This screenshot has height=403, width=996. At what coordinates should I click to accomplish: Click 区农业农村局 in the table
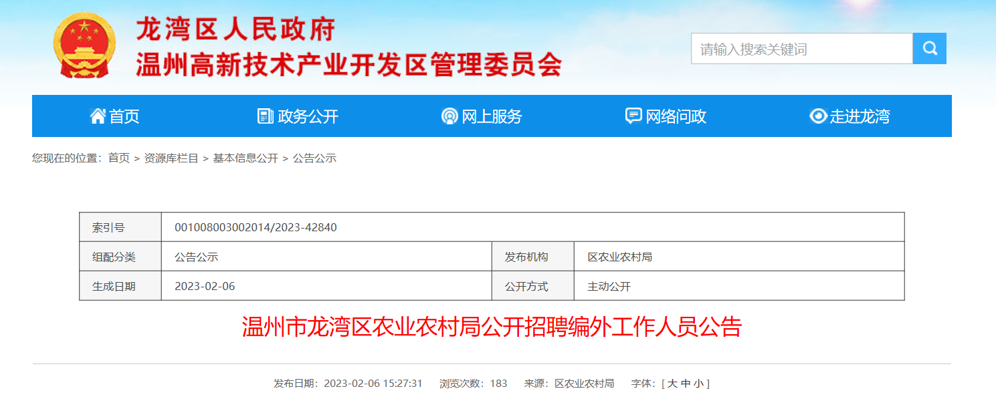pyautogui.click(x=620, y=257)
